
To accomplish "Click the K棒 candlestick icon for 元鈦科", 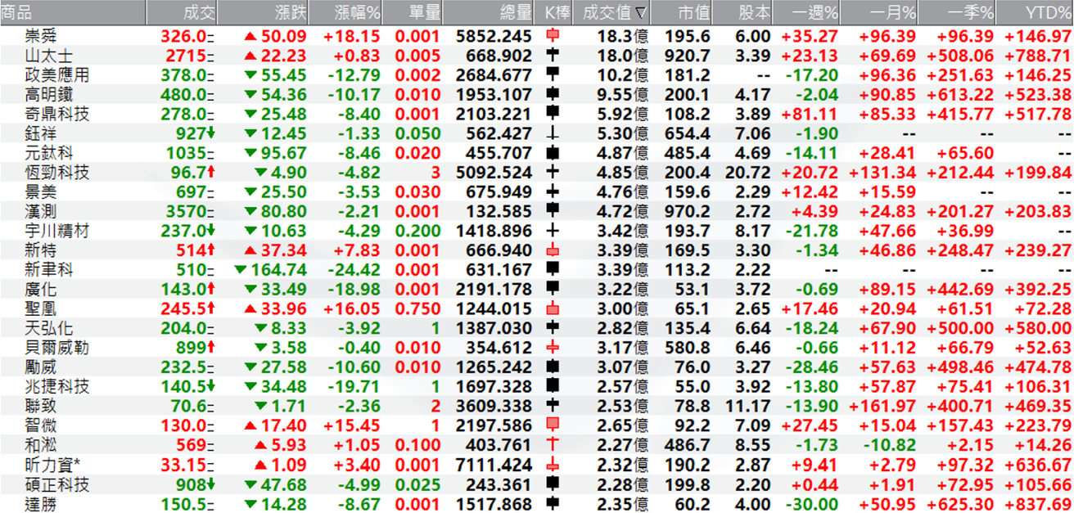I will click(x=554, y=153).
